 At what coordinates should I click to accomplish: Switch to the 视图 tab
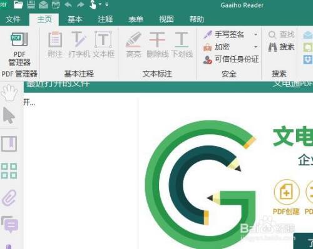point(167,19)
